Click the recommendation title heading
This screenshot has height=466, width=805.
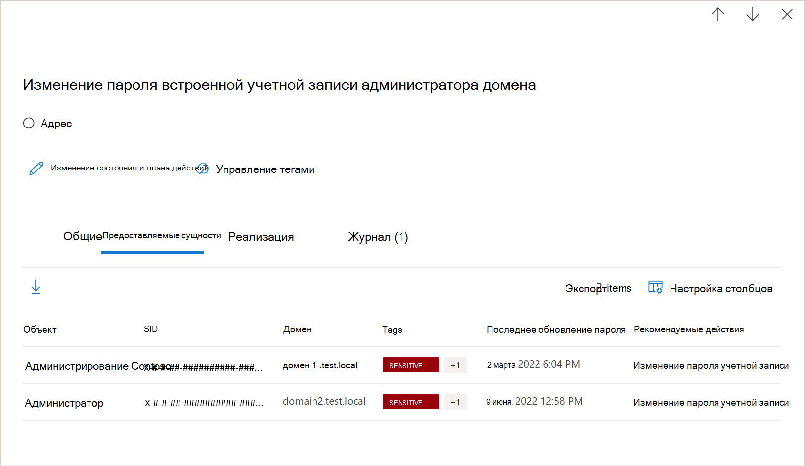click(x=279, y=85)
